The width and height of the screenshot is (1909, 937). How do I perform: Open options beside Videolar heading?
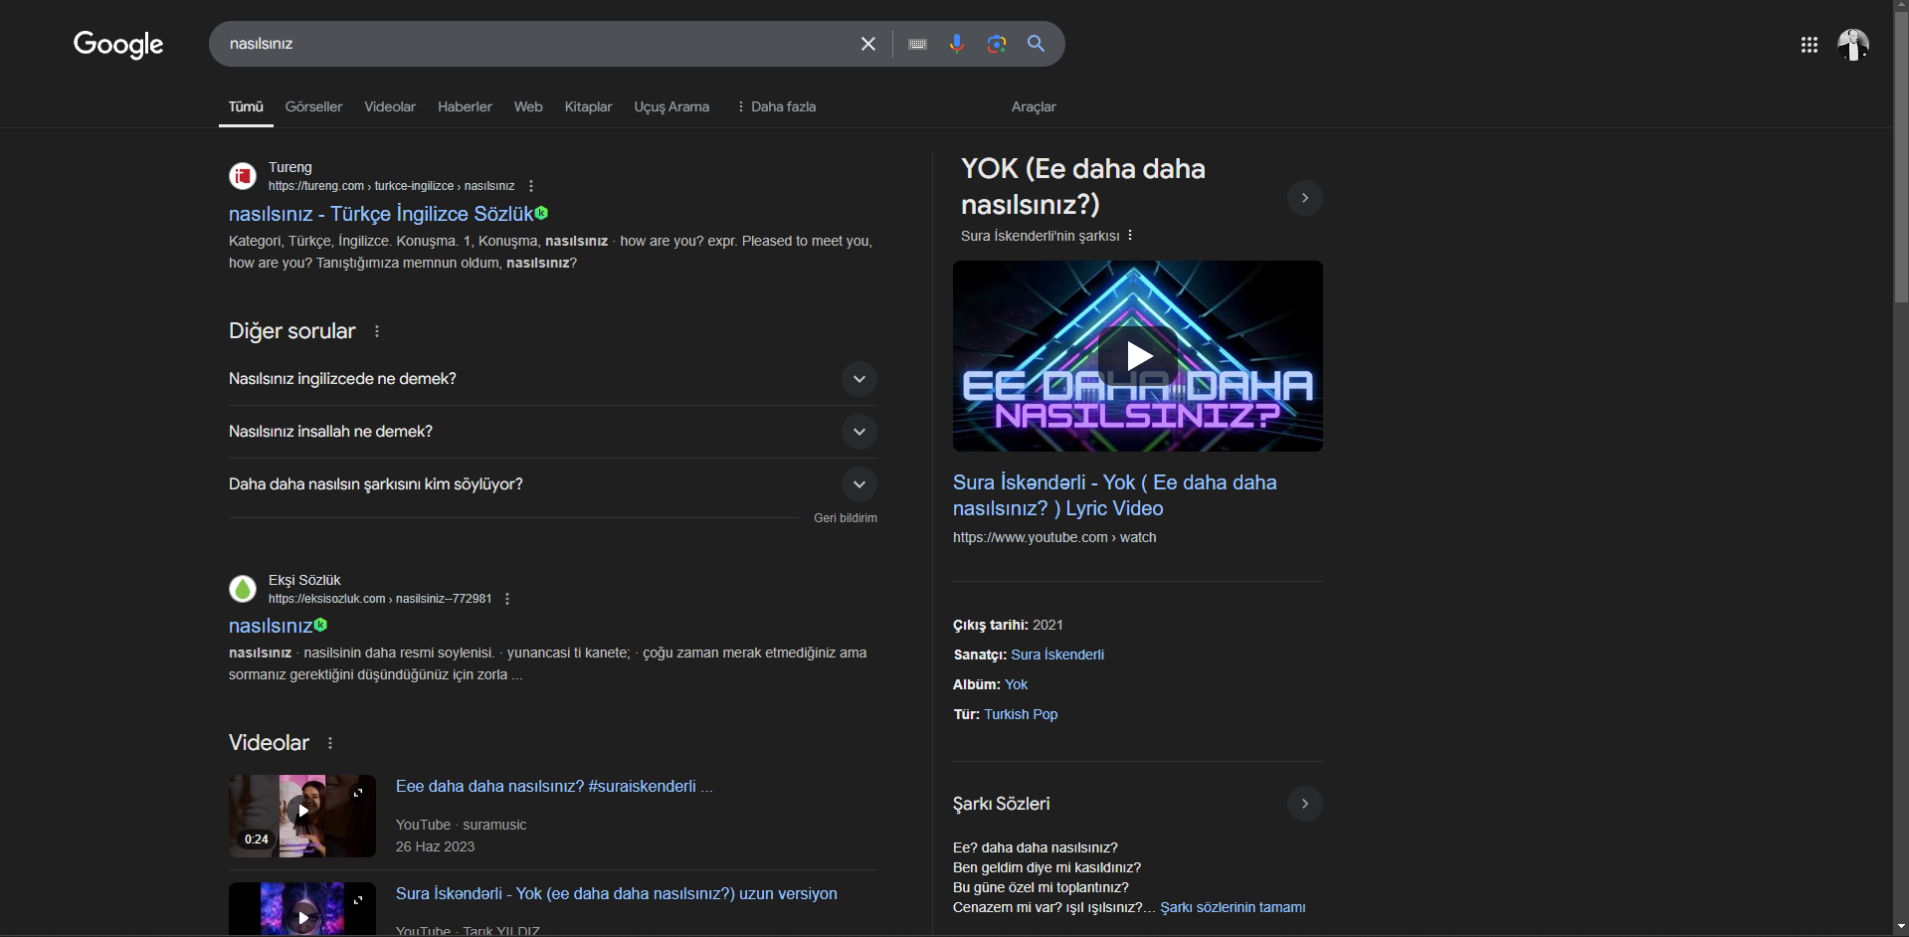[330, 743]
